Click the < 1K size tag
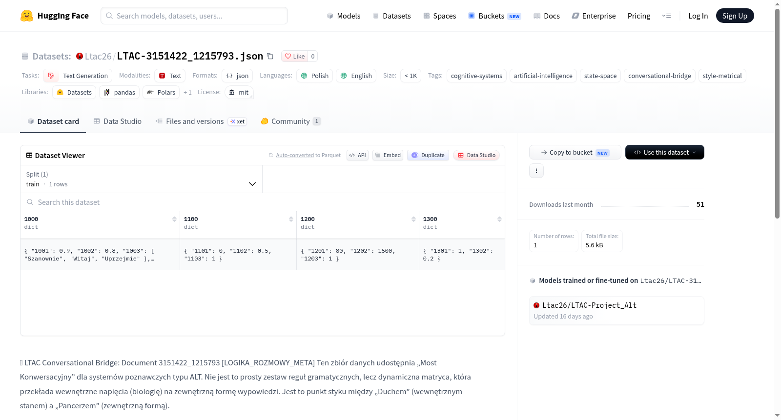This screenshot has width=781, height=420. point(411,76)
